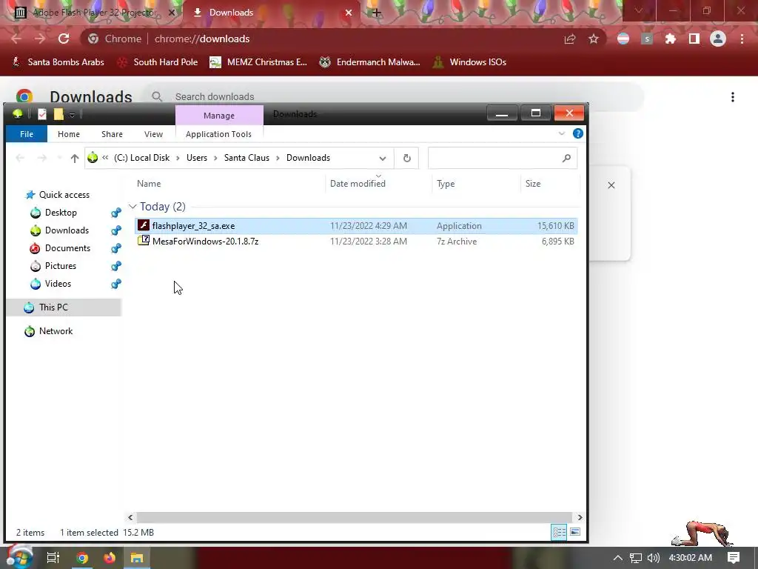
Task: Click the horizontal scrollbar right arrow
Action: [580, 517]
